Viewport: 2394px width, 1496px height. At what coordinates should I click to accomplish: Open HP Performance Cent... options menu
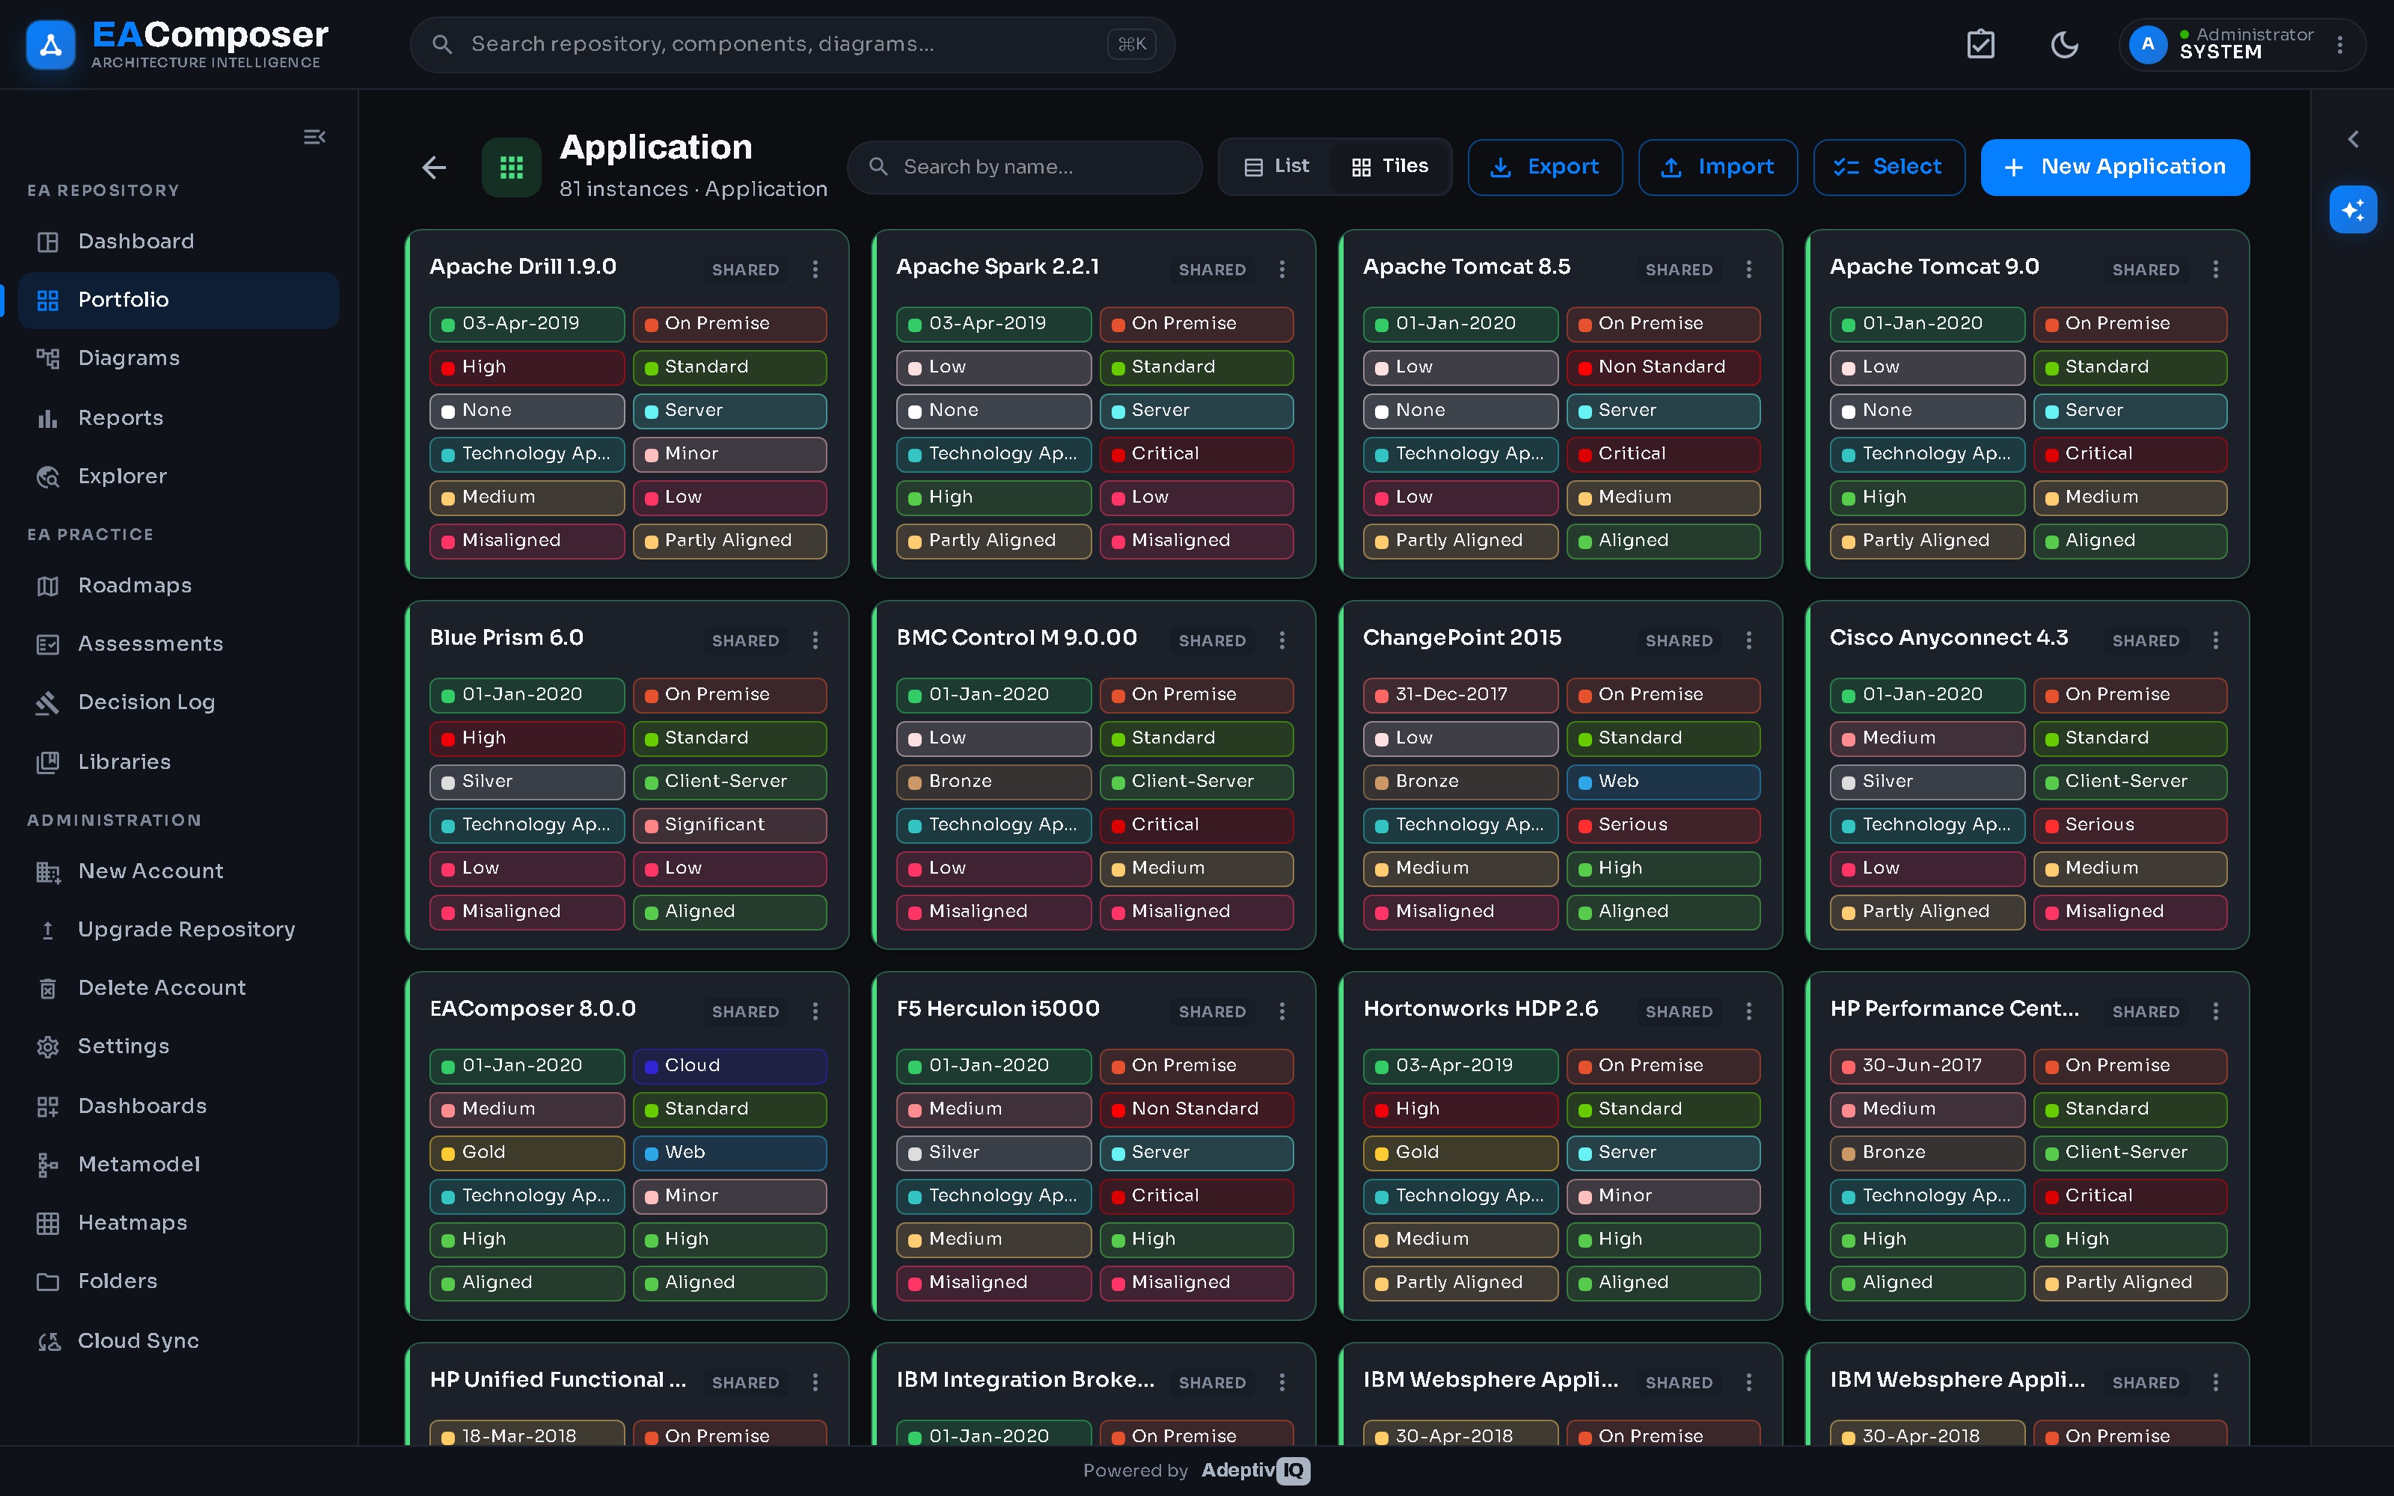click(2216, 1011)
